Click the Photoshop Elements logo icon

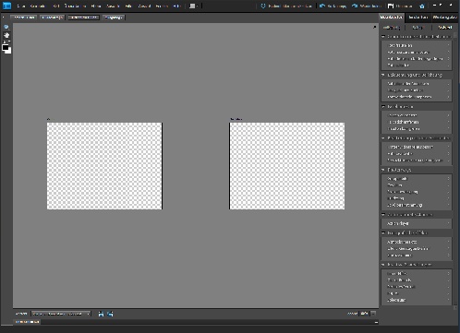pyautogui.click(x=6, y=6)
